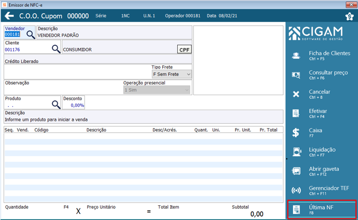The height and width of the screenshot is (220, 358).
Task: Click the Seq. column header
Action: click(9, 130)
